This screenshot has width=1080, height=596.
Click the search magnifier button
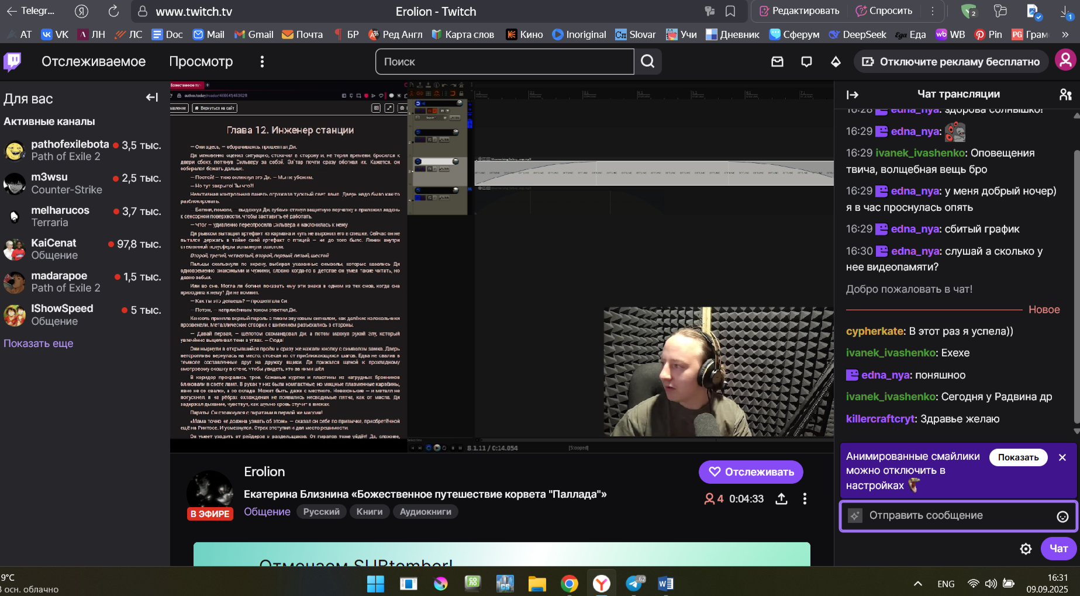pos(648,61)
